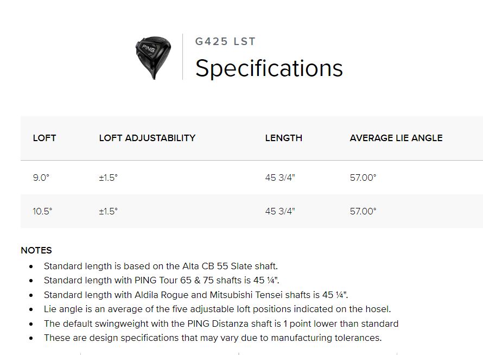
Task: Click the Aldila Rogue and Mitsubishi Tensei note
Action: point(195,295)
